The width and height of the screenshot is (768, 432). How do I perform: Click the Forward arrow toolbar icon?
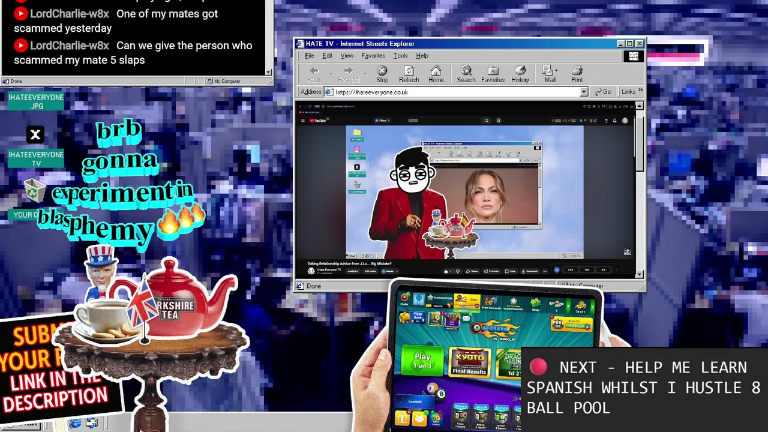[348, 71]
